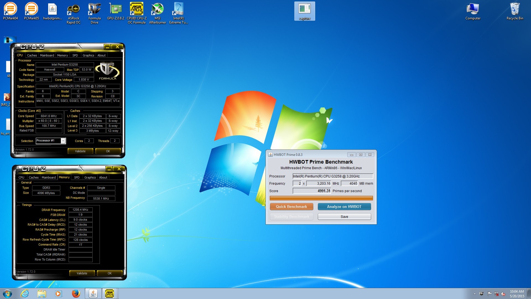Click OK in top CPU-Z window
531x299 pixels.
pyautogui.click(x=108, y=151)
